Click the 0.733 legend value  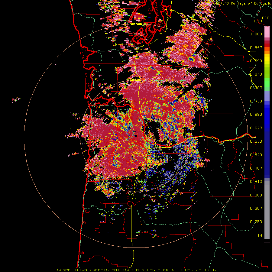click(256, 101)
